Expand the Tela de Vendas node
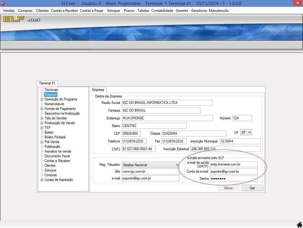Image resolution: width=303 pixels, height=228 pixels. (x=42, y=118)
